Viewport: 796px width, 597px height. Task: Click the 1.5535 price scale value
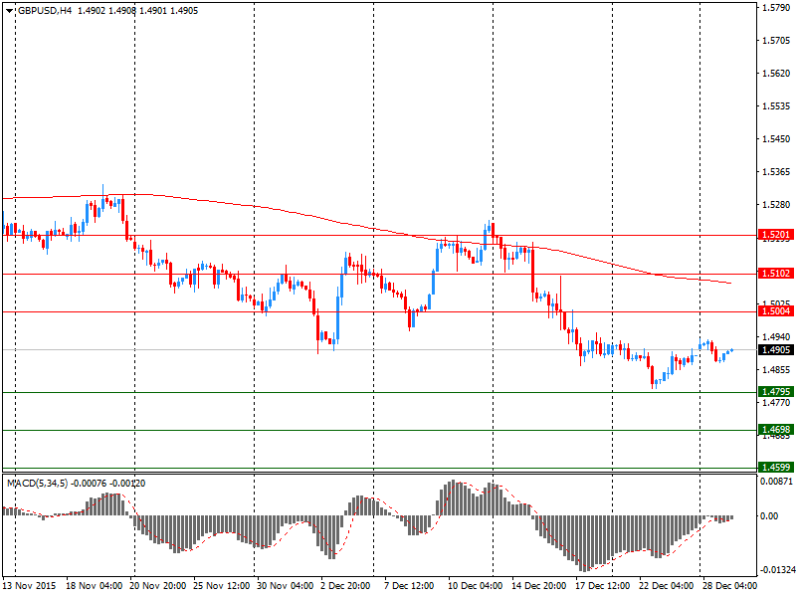777,106
